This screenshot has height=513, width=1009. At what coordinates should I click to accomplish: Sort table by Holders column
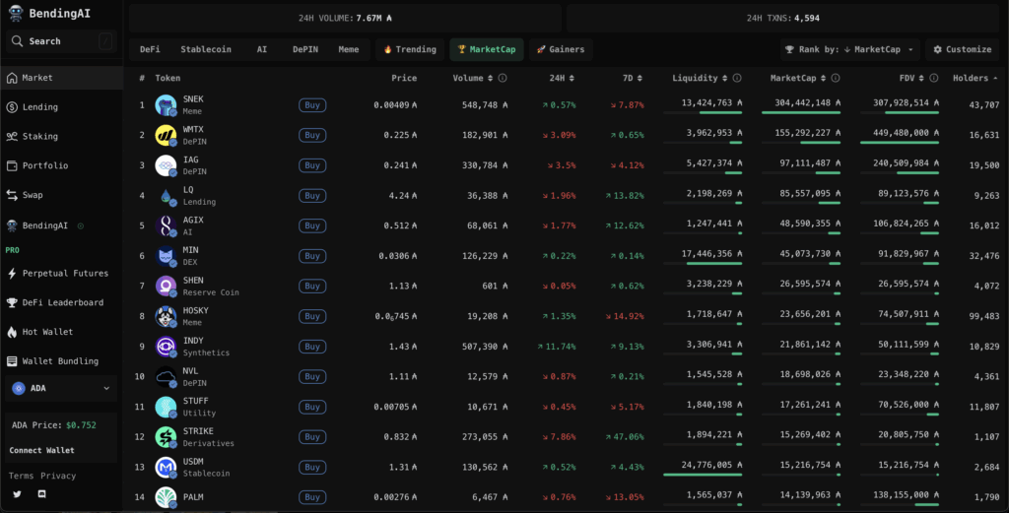tap(975, 78)
